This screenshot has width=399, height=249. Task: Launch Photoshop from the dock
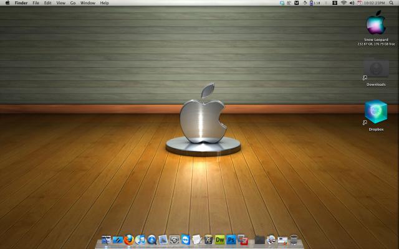[231, 240]
